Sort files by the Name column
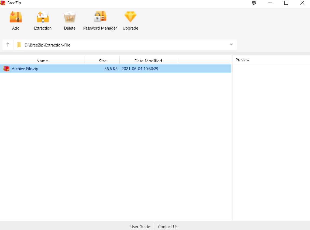The width and height of the screenshot is (310, 230). click(42, 61)
